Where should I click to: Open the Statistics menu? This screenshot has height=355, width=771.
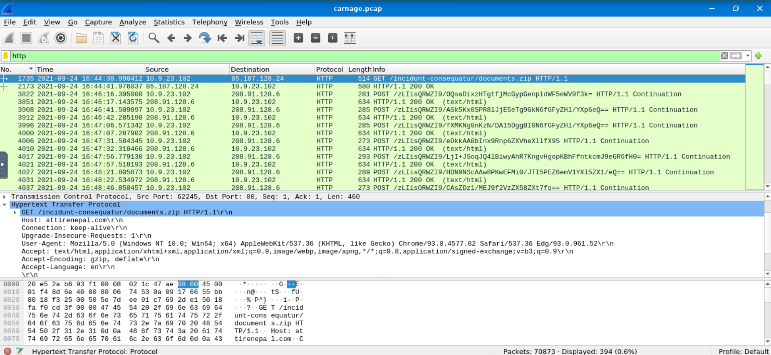169,22
